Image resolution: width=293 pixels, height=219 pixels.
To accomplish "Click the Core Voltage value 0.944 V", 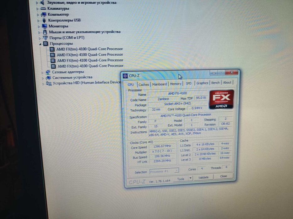I will (x=197, y=108).
